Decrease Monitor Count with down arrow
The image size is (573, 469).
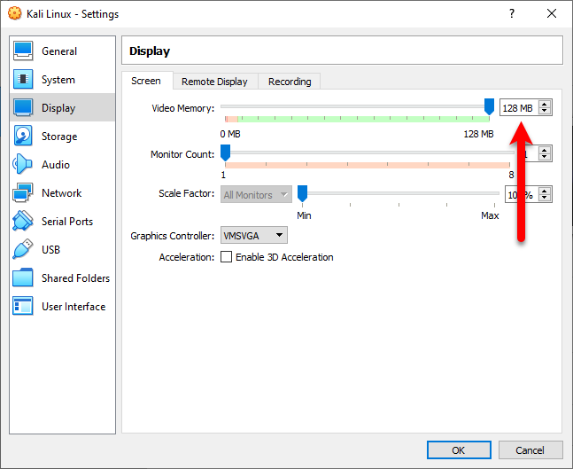pyautogui.click(x=545, y=157)
